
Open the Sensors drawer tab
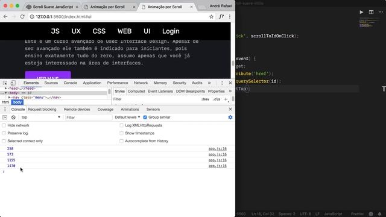(x=153, y=109)
